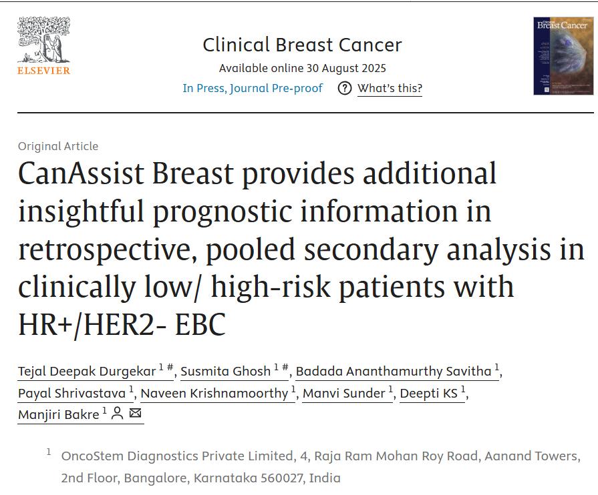View author Payal Shrivastava details
Viewport: 598px width, 495px height.
[x=71, y=394]
